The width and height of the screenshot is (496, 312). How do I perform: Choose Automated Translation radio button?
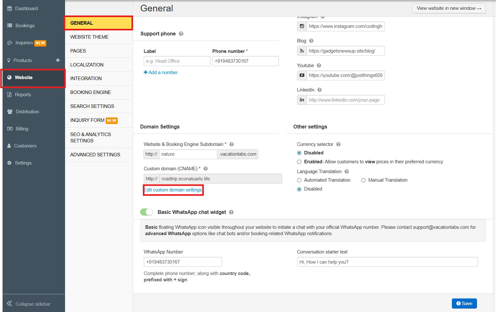[299, 180]
